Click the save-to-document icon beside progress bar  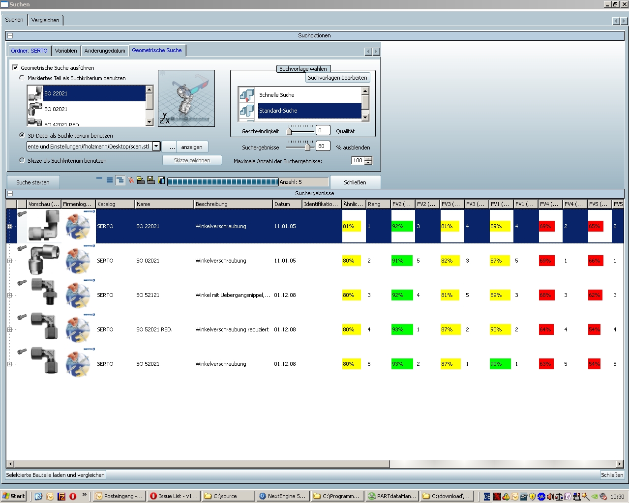(x=161, y=180)
